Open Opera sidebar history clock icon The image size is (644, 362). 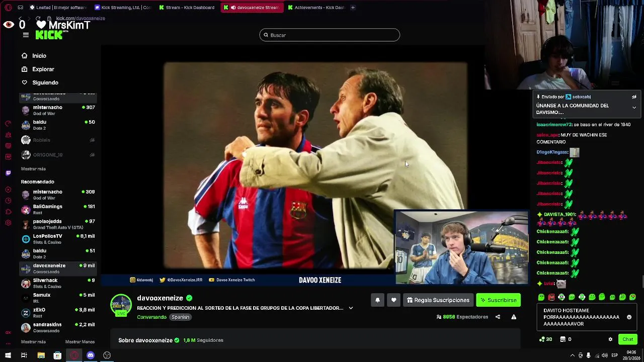click(8, 201)
